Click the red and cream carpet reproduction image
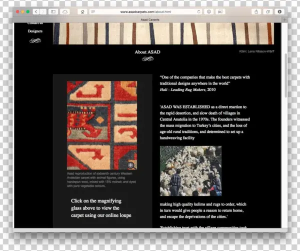The width and height of the screenshot is (300, 251). [102, 125]
